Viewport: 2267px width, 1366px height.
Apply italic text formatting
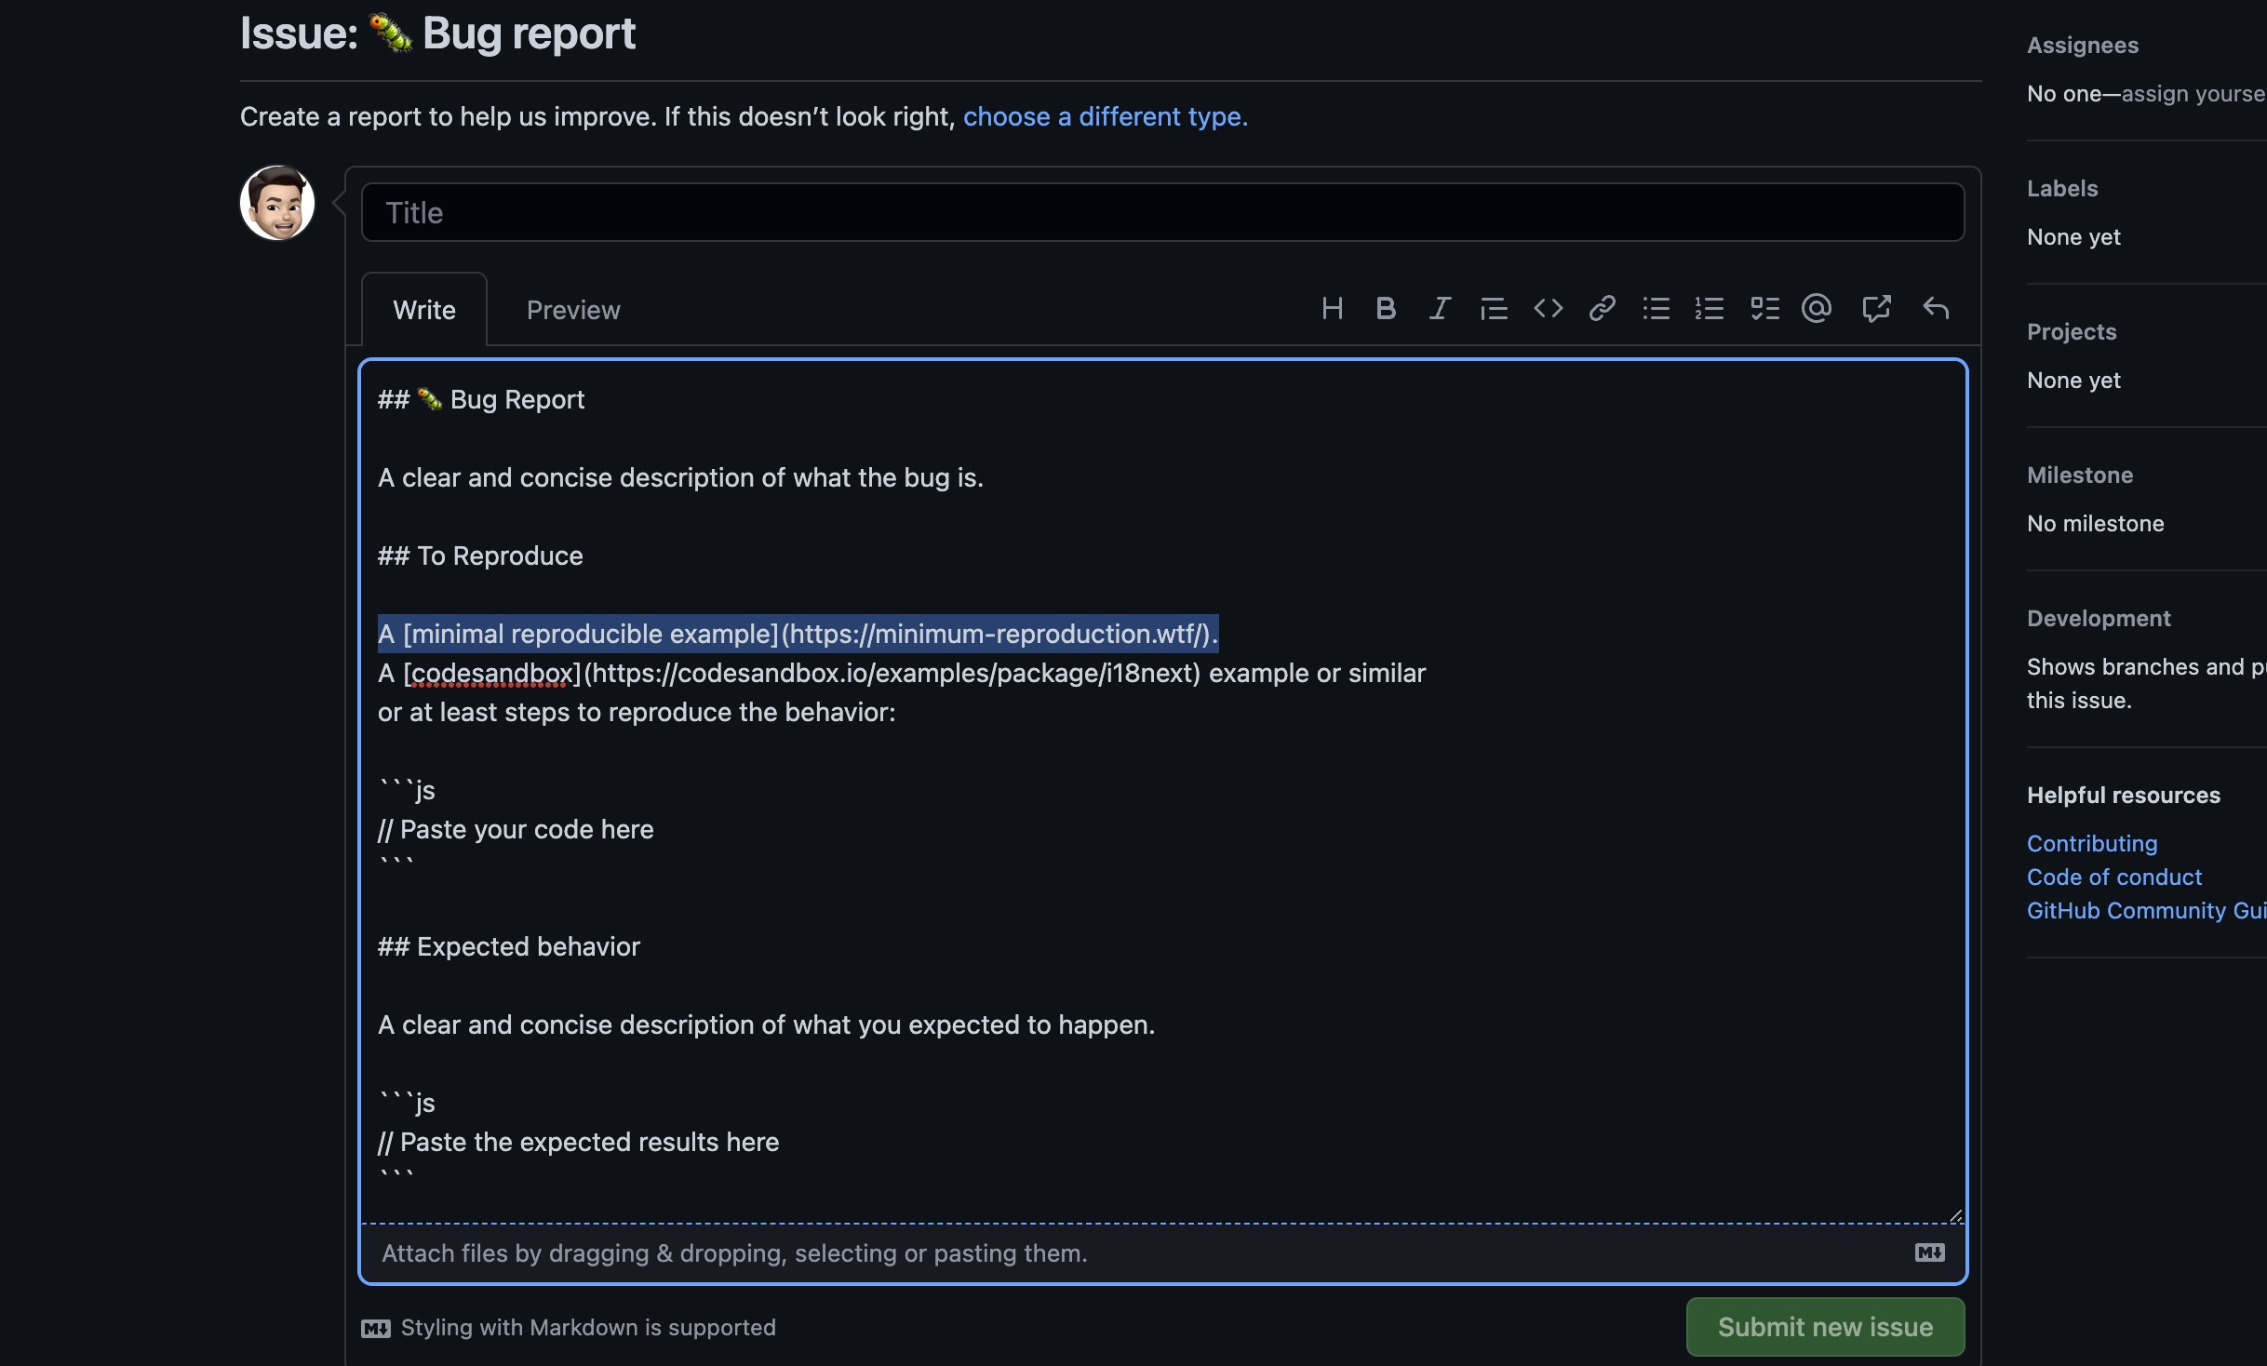[1440, 309]
